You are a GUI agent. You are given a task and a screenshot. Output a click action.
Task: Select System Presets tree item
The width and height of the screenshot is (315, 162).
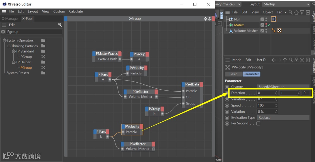point(18,73)
